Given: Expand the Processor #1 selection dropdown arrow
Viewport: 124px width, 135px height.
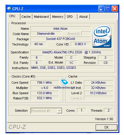Looking at the screenshot, I should (59, 111).
